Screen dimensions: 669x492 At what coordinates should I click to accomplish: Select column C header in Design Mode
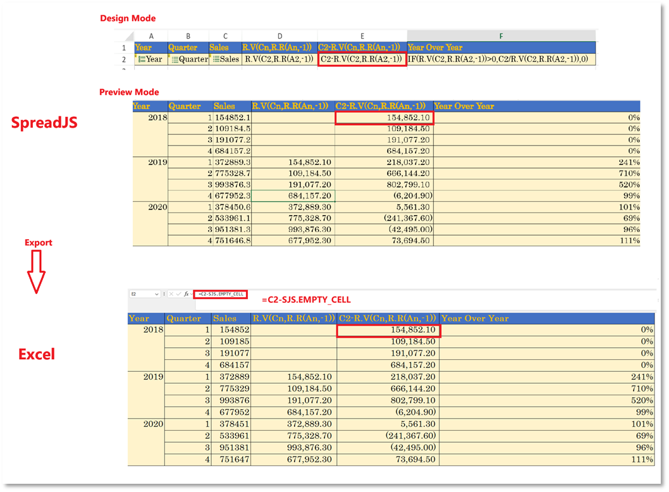coord(225,36)
